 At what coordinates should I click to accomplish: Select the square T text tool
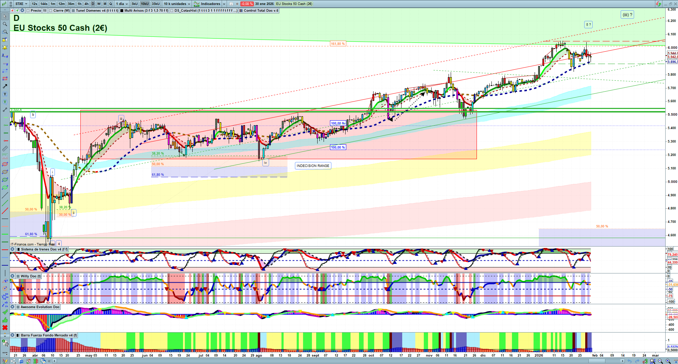click(x=5, y=94)
